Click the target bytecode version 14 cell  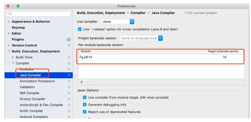click(224, 57)
